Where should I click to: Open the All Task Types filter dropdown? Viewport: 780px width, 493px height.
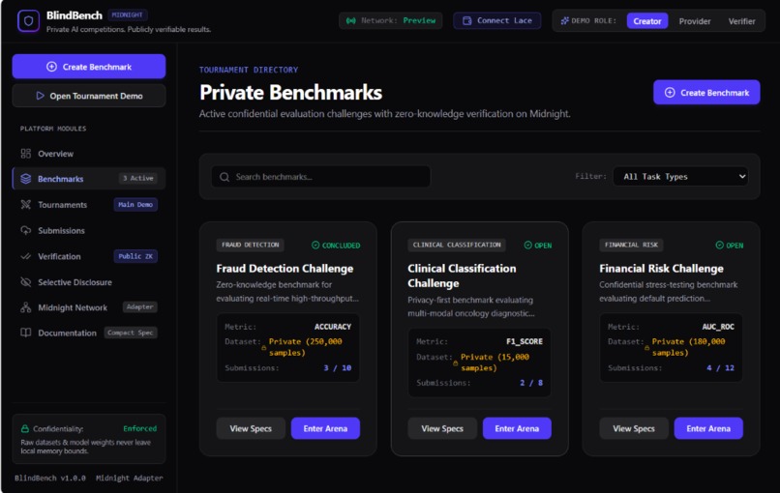(x=680, y=177)
